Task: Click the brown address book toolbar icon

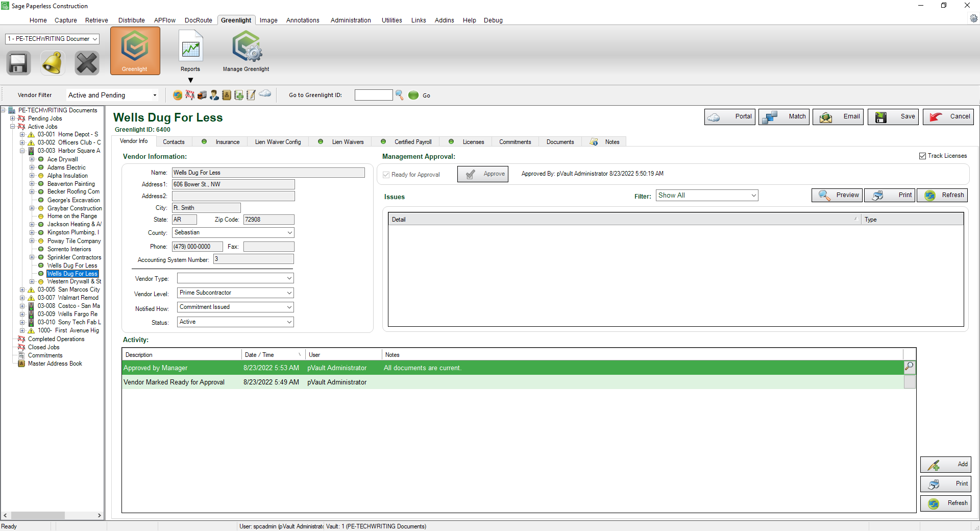Action: 227,95
